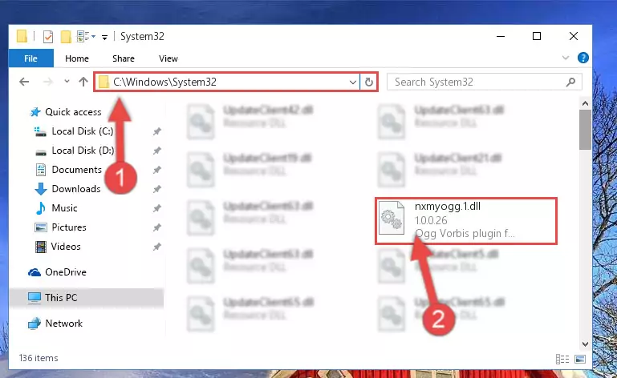The height and width of the screenshot is (378, 617).
Task: Click the pin icon next to Downloads
Action: [157, 189]
